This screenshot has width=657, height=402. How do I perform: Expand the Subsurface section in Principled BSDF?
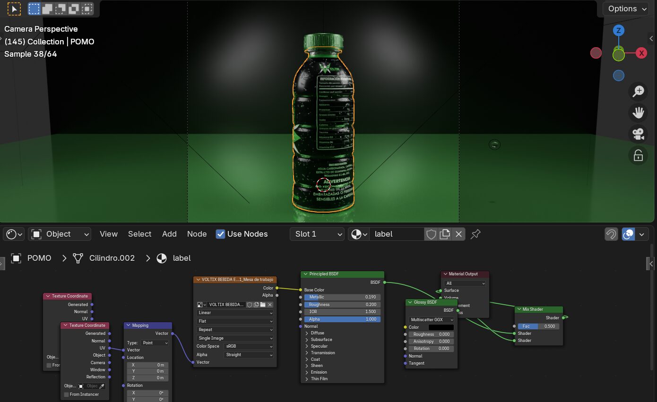(321, 340)
